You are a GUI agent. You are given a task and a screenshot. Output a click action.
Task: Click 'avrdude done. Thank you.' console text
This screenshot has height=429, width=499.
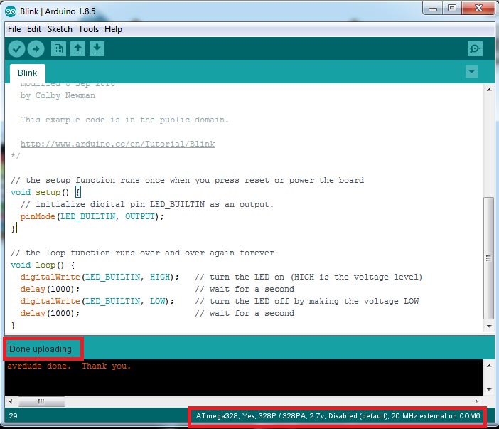point(69,366)
